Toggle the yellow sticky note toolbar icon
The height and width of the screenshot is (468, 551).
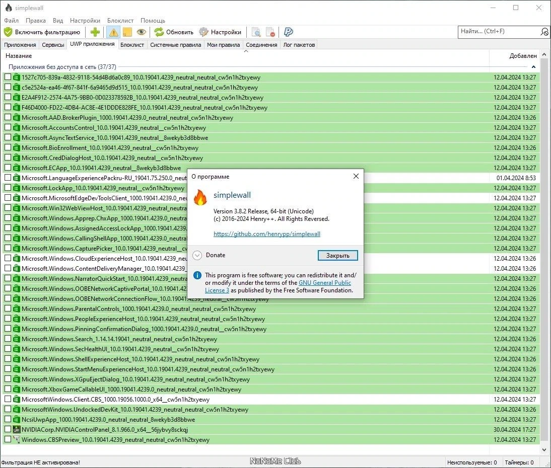click(x=127, y=32)
